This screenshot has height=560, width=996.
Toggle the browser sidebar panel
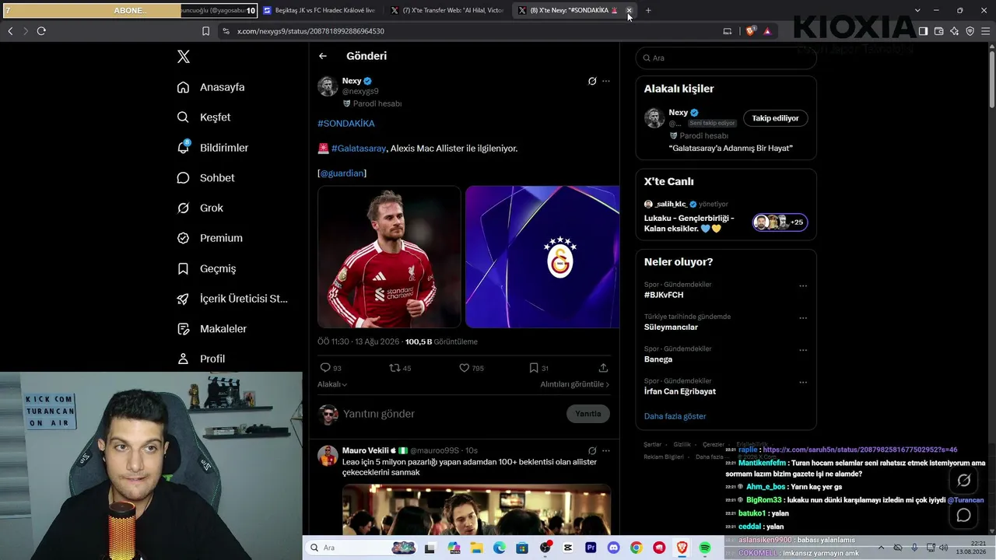[923, 31]
